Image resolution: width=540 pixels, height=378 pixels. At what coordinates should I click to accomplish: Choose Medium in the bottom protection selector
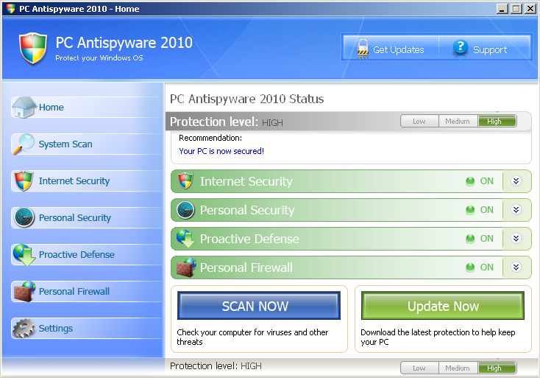pos(458,368)
